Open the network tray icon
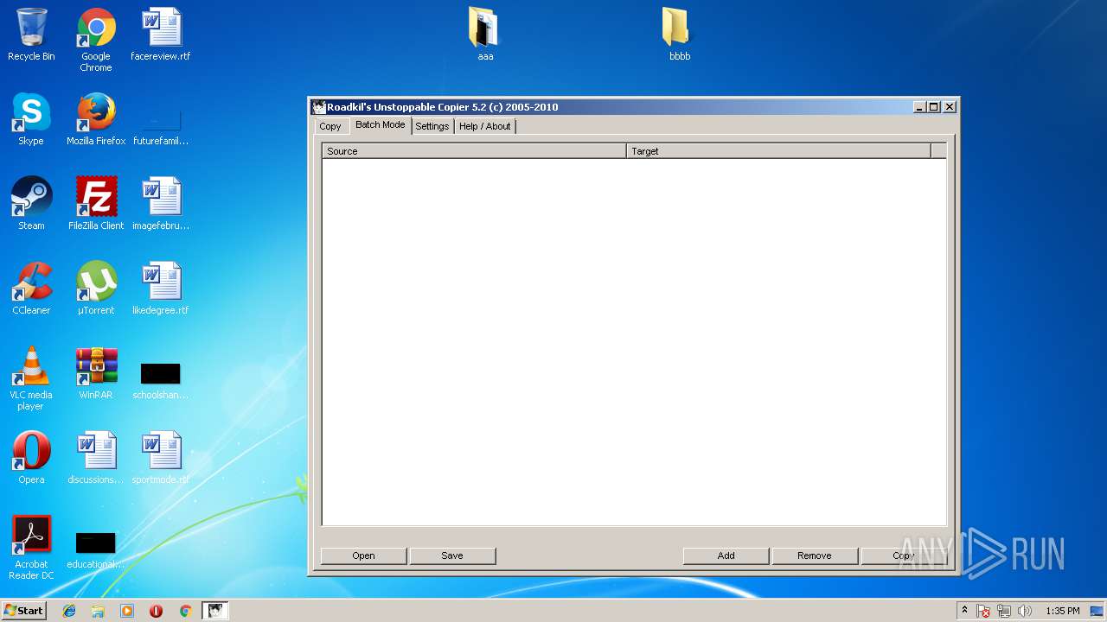Image resolution: width=1107 pixels, height=622 pixels. point(1004,611)
